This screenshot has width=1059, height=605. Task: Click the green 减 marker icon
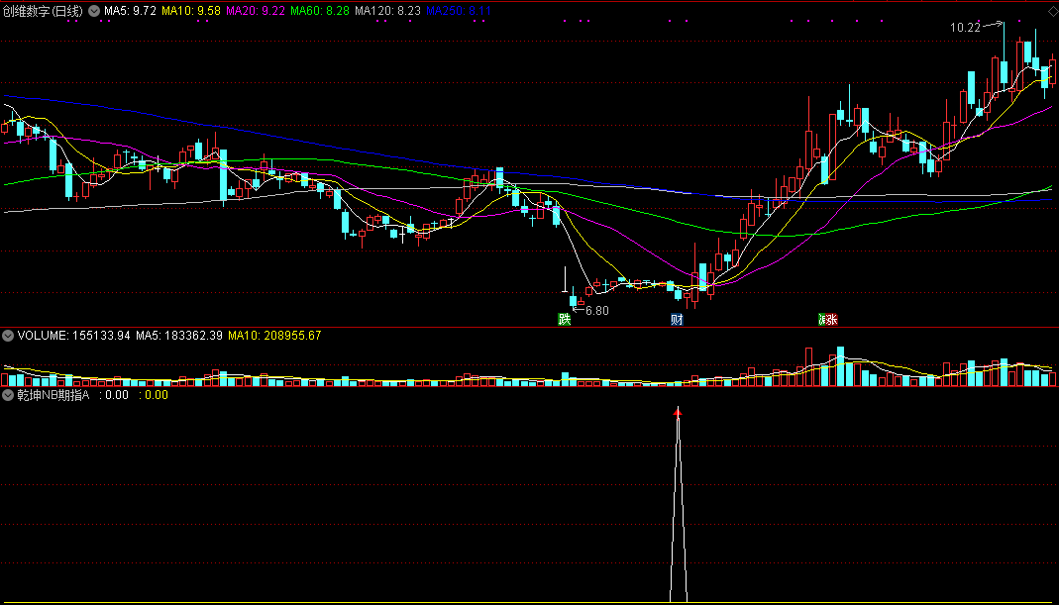point(822,320)
